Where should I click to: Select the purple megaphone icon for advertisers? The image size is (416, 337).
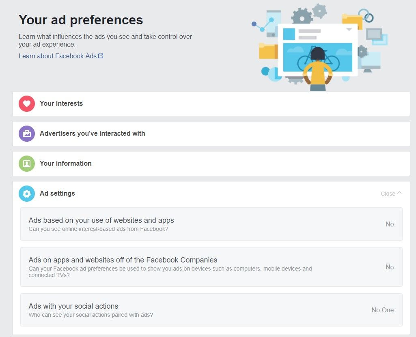click(x=26, y=133)
